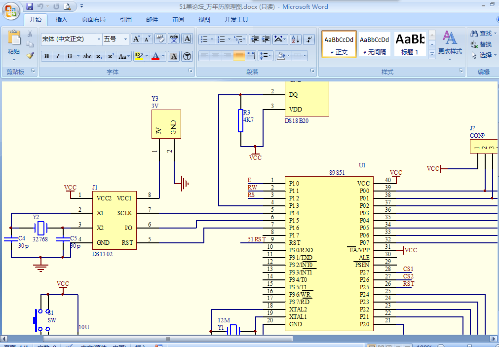Align text right
The image size is (499, 347).
point(227,56)
